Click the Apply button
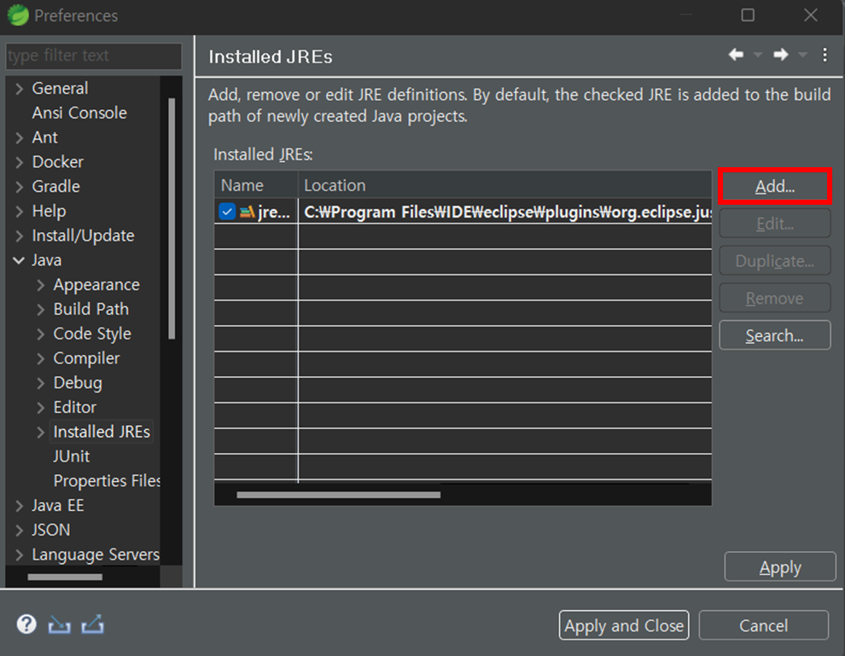 [x=780, y=566]
